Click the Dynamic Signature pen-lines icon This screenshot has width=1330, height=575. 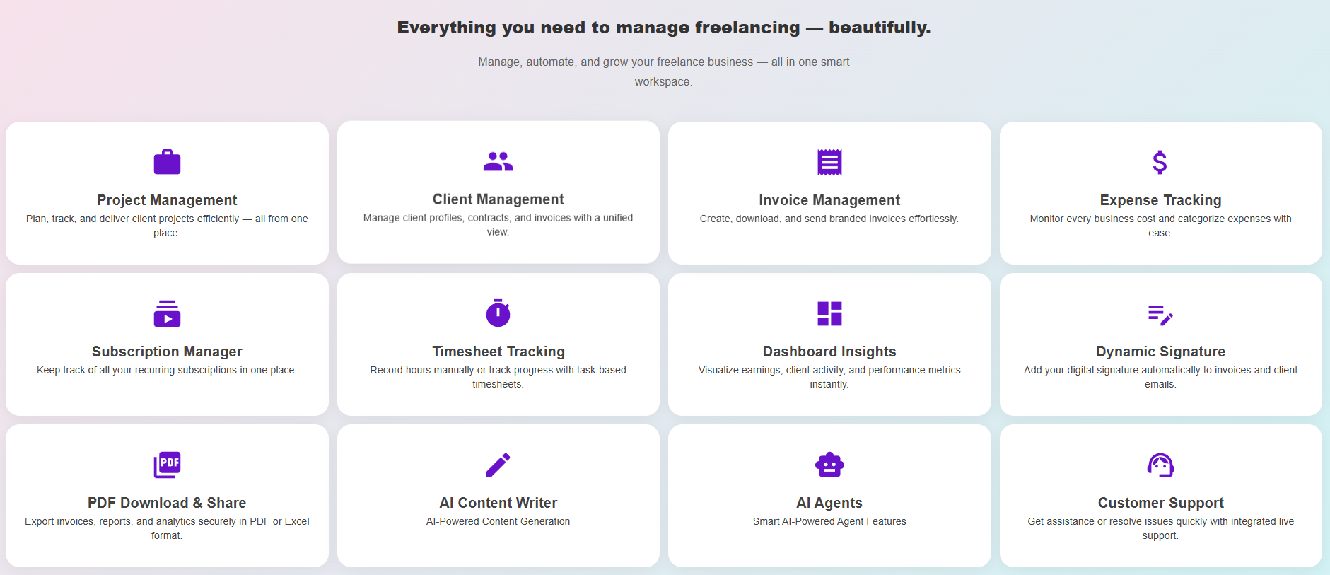coord(1160,314)
